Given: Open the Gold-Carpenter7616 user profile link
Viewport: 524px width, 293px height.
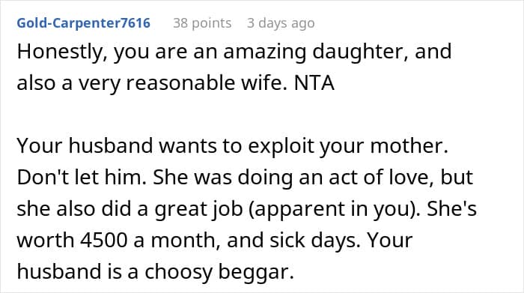Looking at the screenshot, I should pos(84,23).
